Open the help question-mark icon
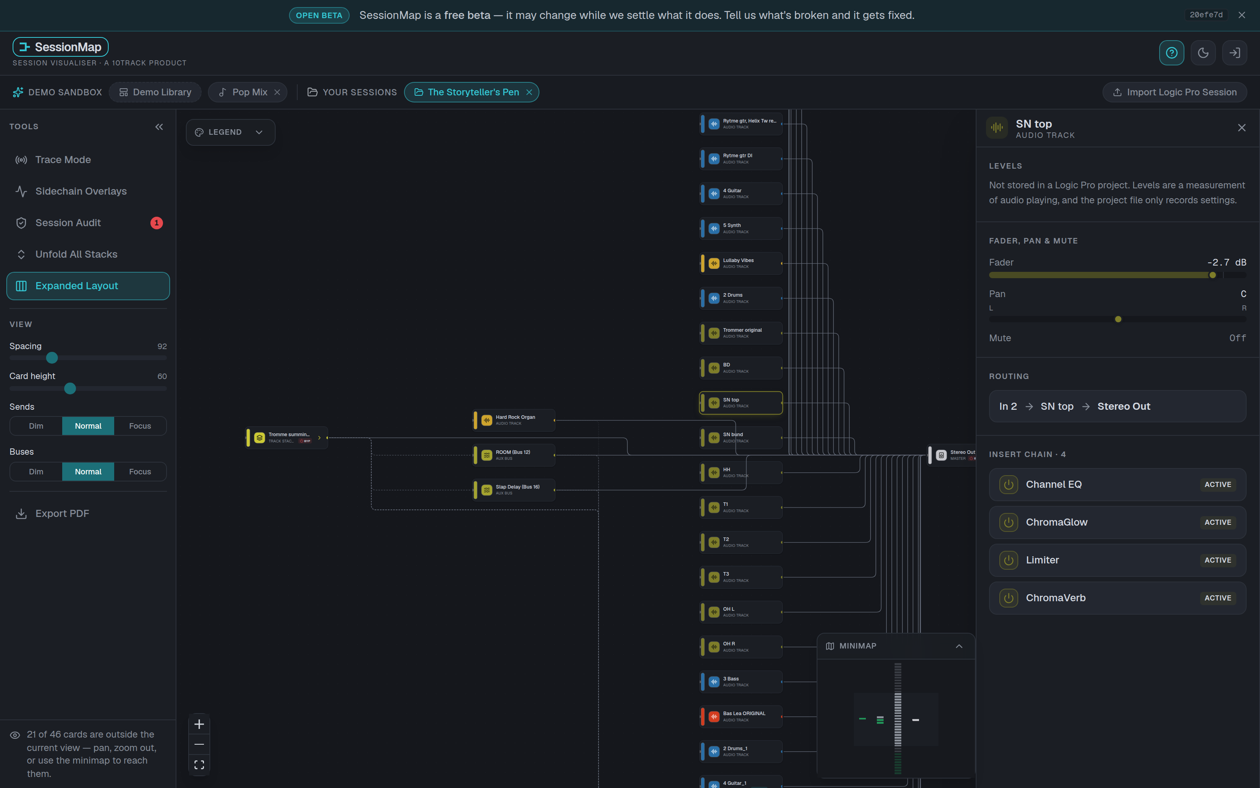This screenshot has height=788, width=1260. (1171, 53)
